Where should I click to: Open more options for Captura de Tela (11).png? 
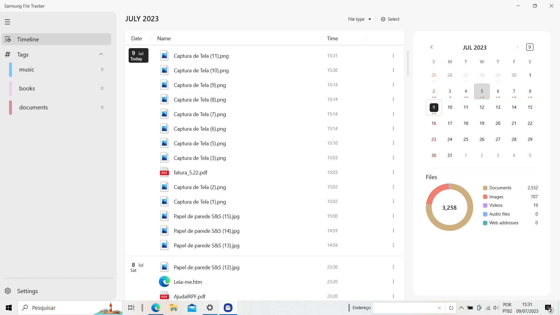(x=393, y=55)
